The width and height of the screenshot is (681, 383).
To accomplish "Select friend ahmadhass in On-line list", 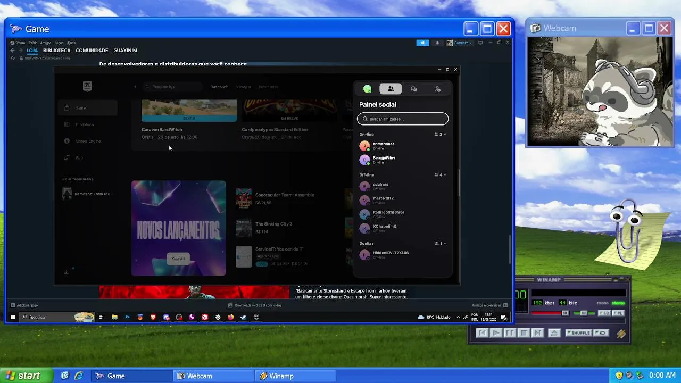I will click(x=403, y=145).
